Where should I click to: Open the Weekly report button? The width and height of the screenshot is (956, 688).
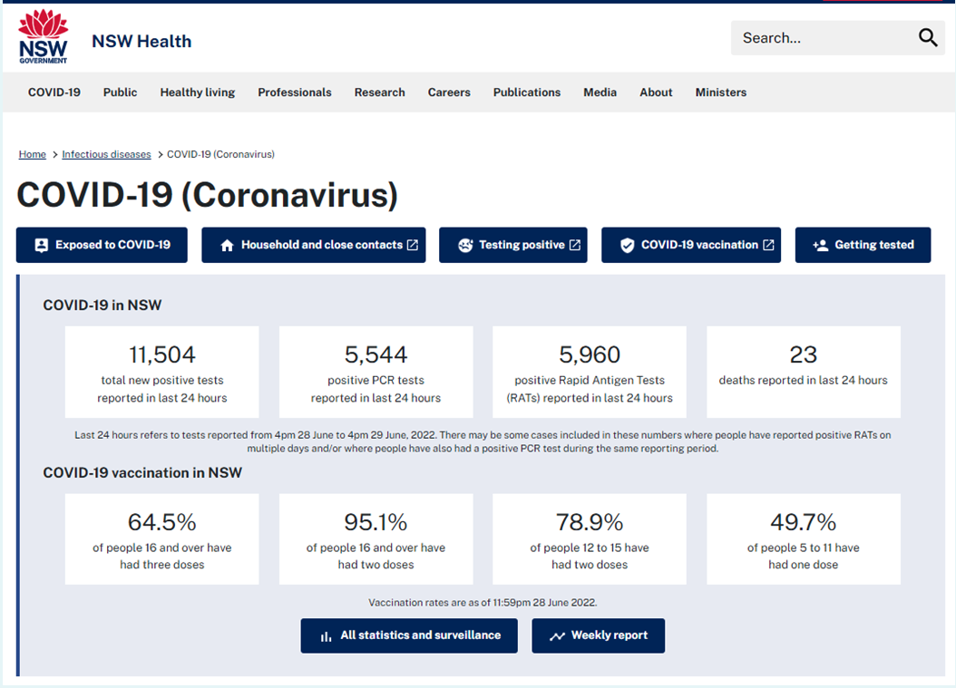tap(598, 635)
